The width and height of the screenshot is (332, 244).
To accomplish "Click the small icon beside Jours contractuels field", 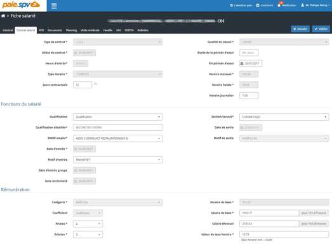I will click(x=95, y=83).
